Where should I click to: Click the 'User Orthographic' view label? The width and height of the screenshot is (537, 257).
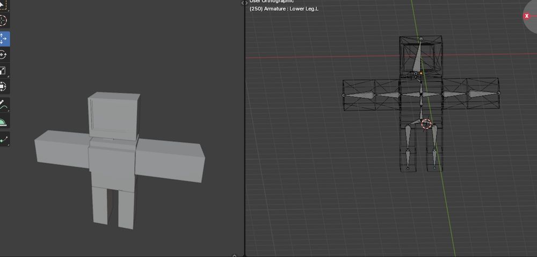(x=272, y=2)
